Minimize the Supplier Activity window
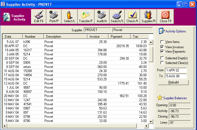 [x=180, y=4]
